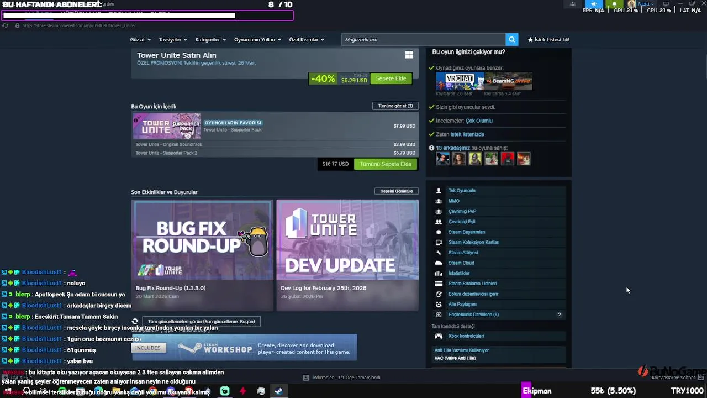707x398 pixels.
Task: Expand the Göz at menu
Action: click(x=140, y=40)
